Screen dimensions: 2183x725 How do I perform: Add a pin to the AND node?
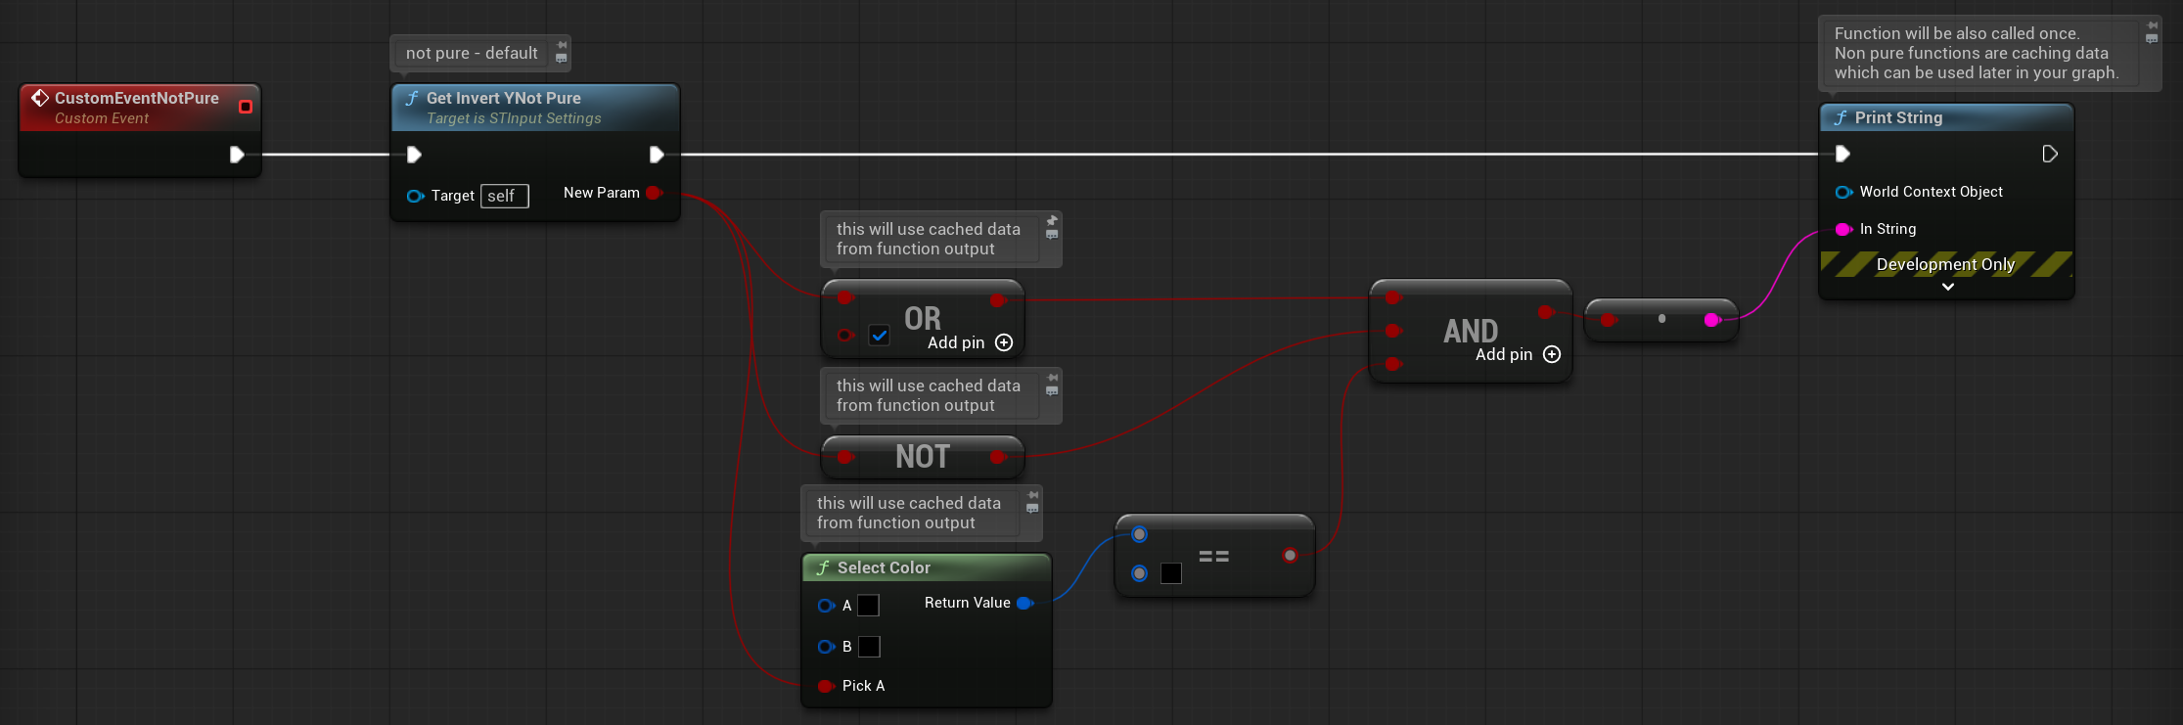click(x=1552, y=354)
